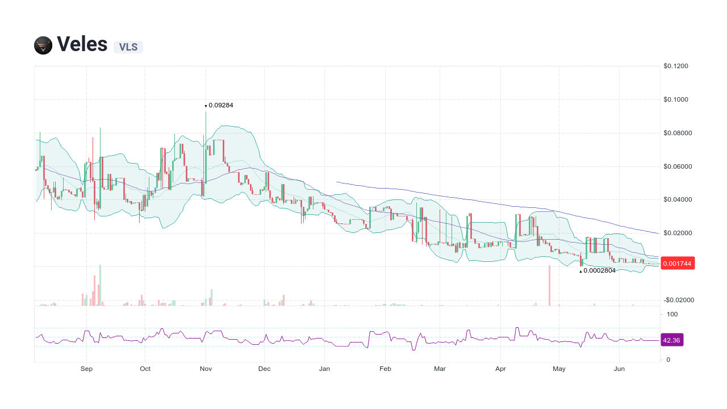This screenshot has width=727, height=409.
Task: Select the Nov label on the time axis
Action: click(x=206, y=369)
